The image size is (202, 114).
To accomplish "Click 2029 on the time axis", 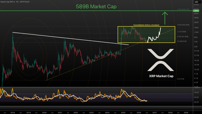I will tap(186, 113).
